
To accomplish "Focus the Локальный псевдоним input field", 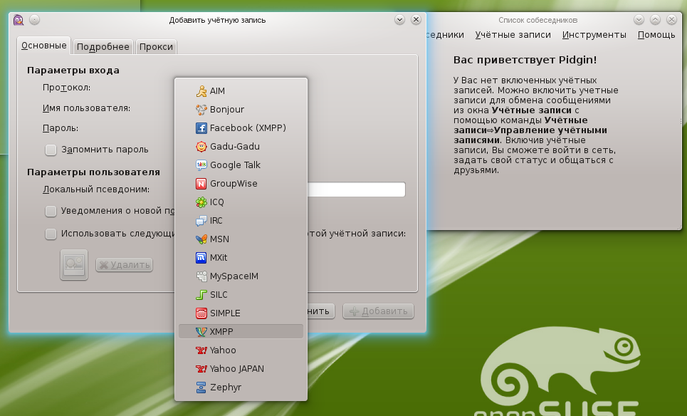I will pos(356,189).
